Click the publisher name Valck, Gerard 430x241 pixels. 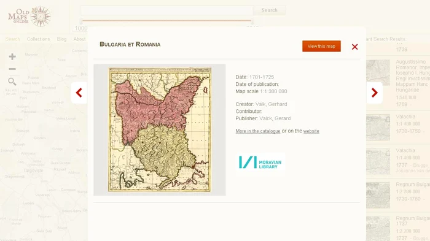275,118
